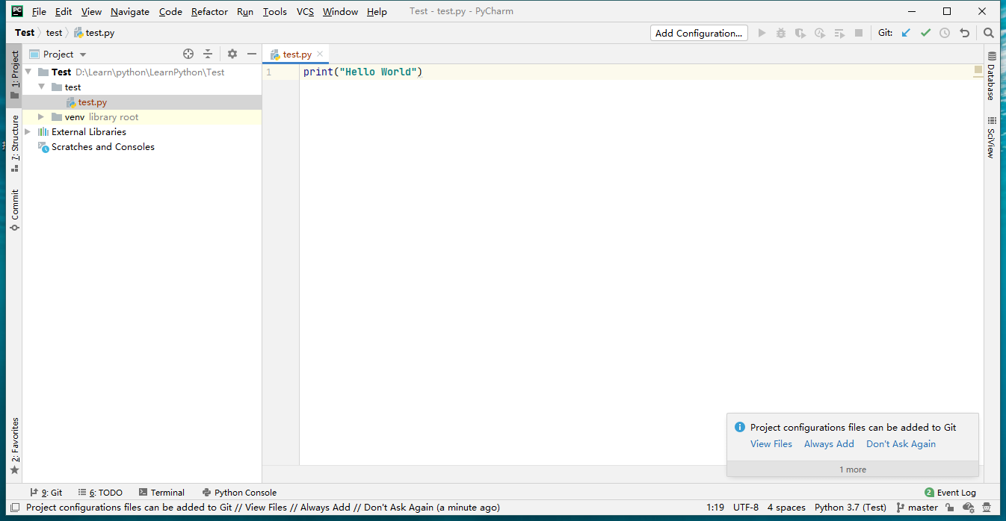Click the lock read-only icon in status bar
Image resolution: width=1006 pixels, height=521 pixels.
coord(949,508)
